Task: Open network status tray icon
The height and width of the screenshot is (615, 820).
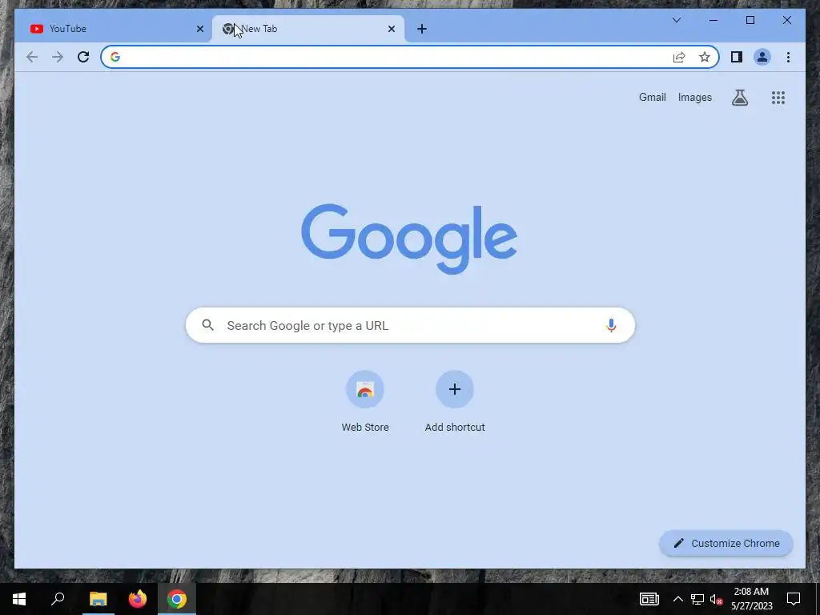Action: pyautogui.click(x=697, y=599)
